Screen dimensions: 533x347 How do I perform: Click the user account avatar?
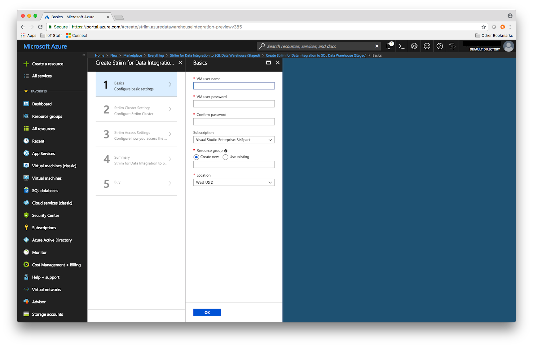[x=508, y=46]
